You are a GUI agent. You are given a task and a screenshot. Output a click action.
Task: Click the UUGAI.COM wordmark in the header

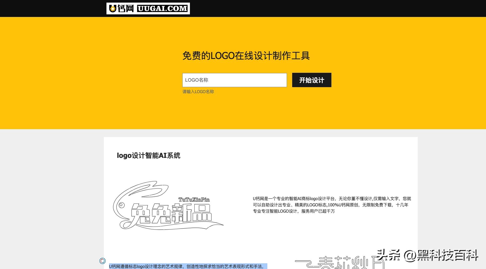click(163, 8)
